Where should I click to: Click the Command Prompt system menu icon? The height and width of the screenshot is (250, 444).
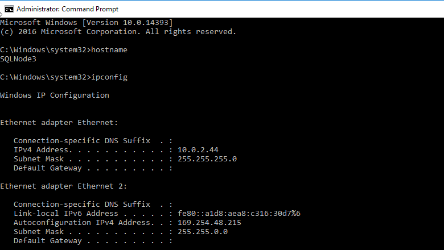point(9,9)
